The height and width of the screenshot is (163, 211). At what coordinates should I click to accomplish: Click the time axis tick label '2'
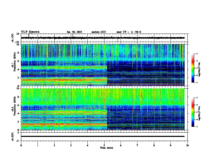[x=54, y=145]
